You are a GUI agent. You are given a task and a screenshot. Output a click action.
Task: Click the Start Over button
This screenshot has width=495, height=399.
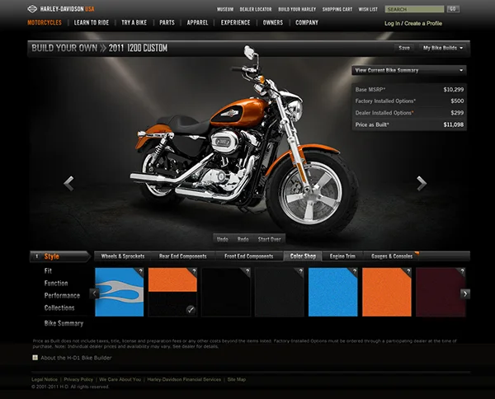click(x=269, y=239)
